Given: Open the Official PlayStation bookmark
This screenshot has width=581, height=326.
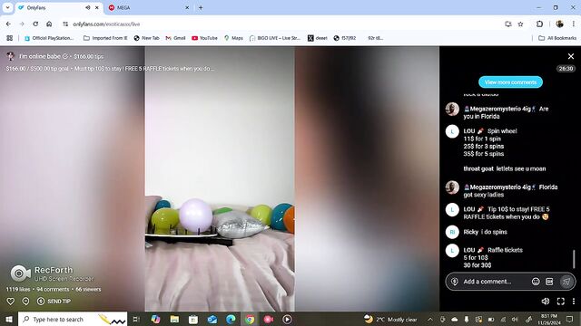Looking at the screenshot, I should pyautogui.click(x=49, y=38).
